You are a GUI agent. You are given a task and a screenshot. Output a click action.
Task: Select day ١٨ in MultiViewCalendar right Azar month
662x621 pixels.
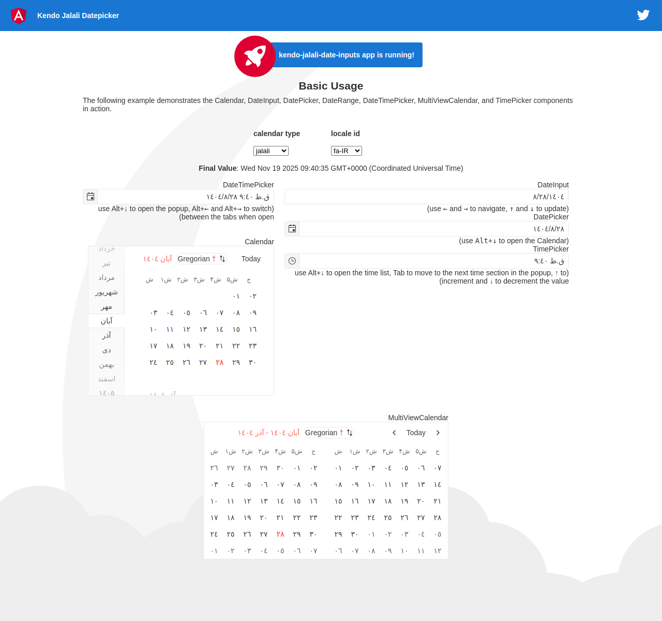pos(388,501)
